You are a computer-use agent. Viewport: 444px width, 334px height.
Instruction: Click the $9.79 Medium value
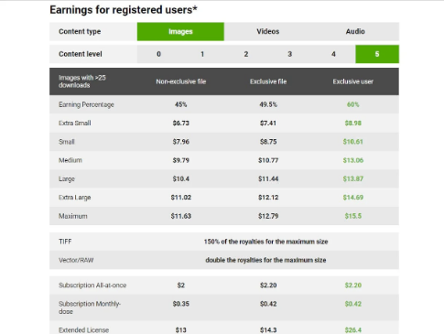coord(181,160)
